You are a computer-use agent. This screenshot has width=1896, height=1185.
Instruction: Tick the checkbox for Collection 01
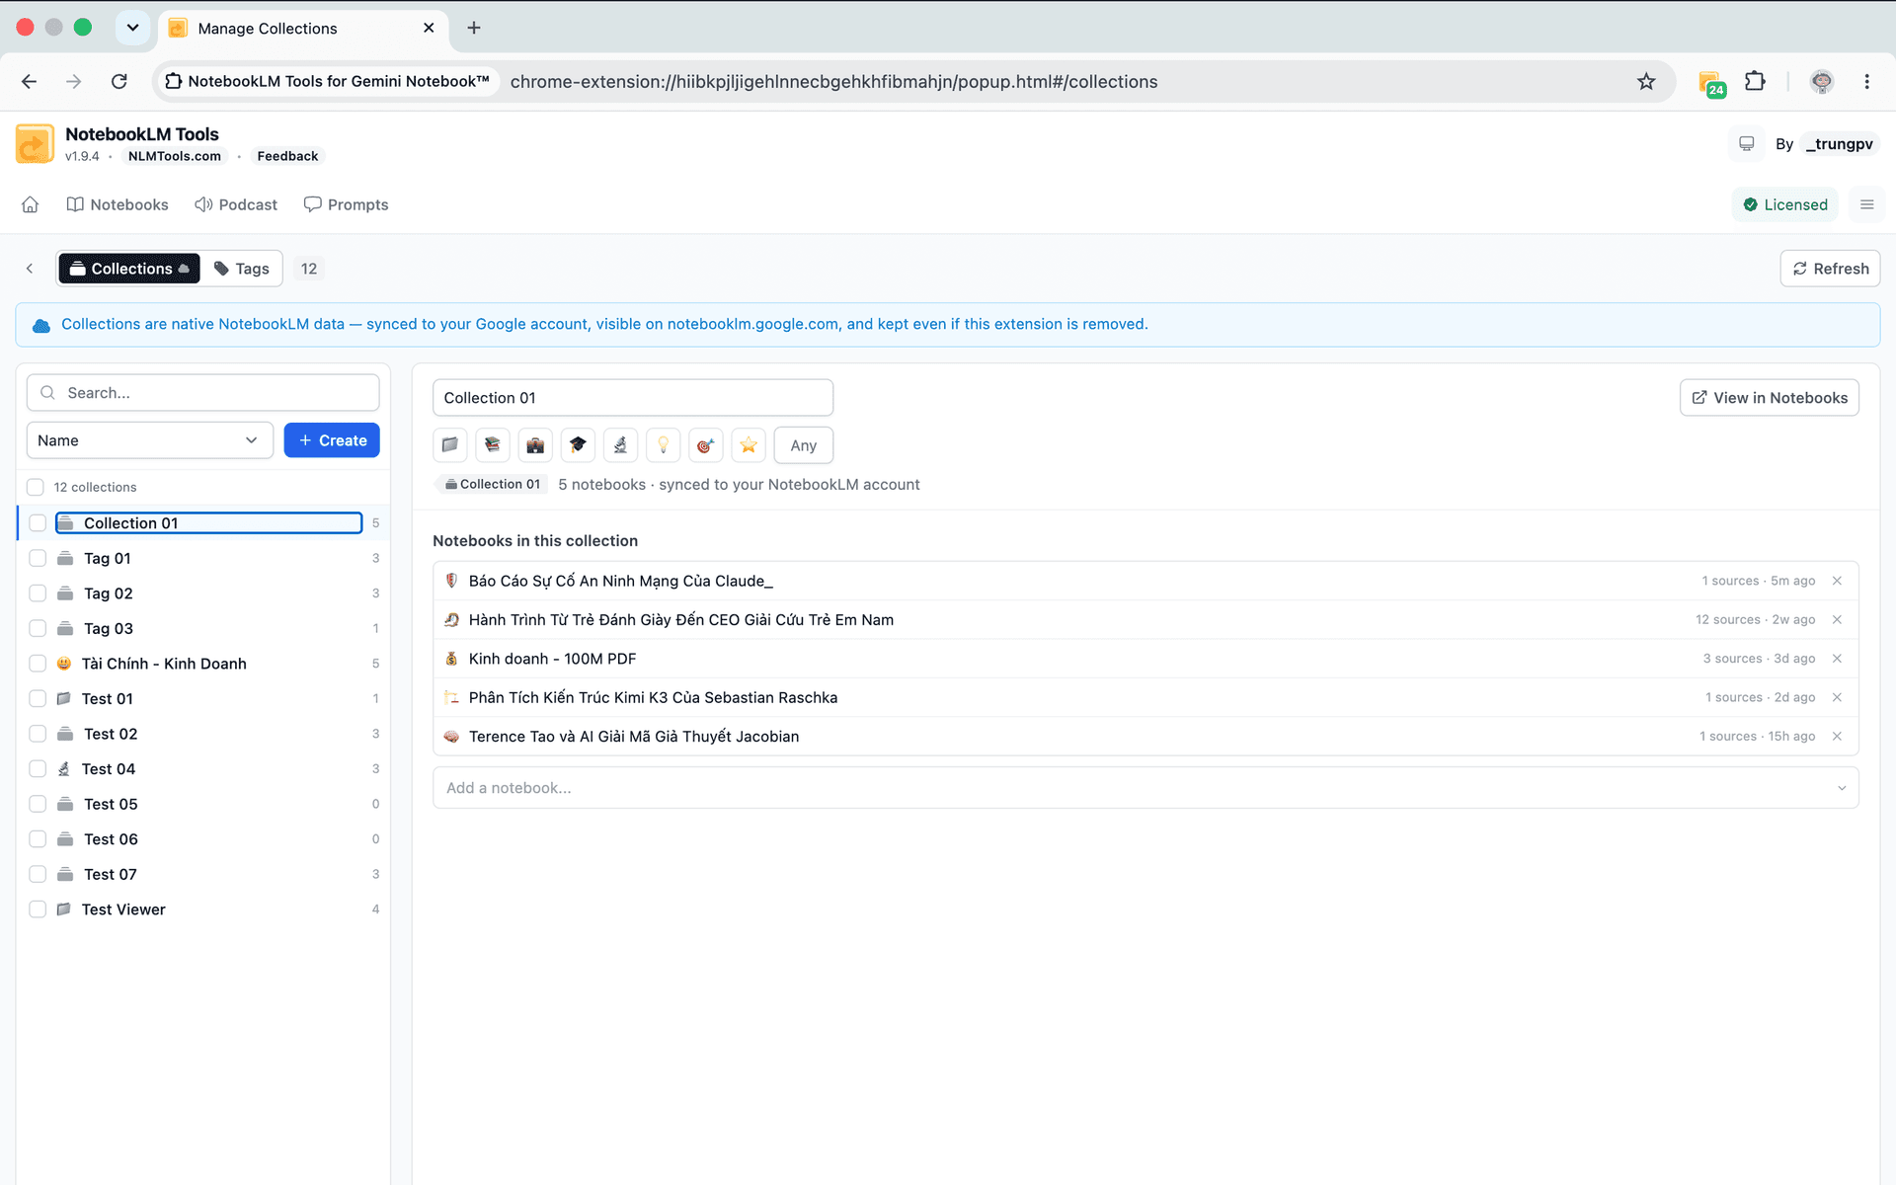point(38,522)
